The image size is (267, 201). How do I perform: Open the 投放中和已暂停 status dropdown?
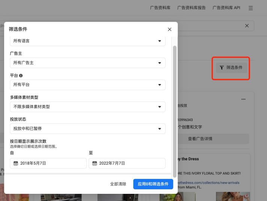click(x=87, y=129)
